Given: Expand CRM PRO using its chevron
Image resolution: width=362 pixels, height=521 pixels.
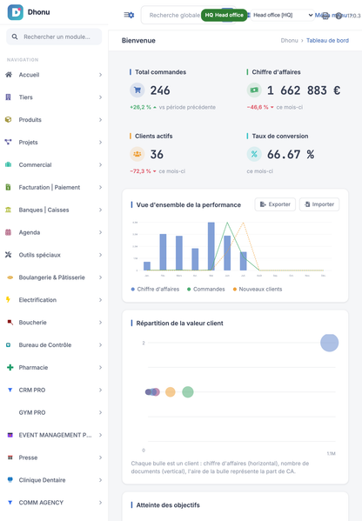Looking at the screenshot, I should [x=100, y=390].
